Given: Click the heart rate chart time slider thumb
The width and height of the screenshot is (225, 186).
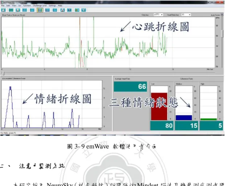Looking at the screenshot, I should 3,73.
